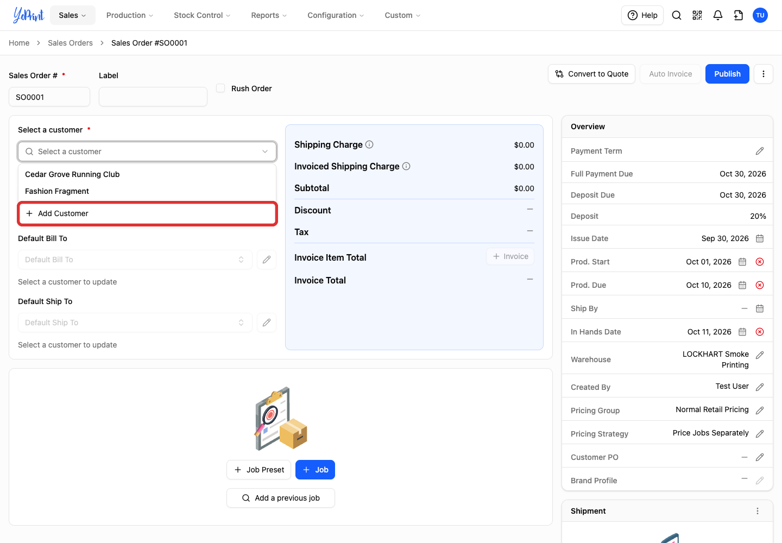
Task: Clear the Prod. Start date
Action: (760, 262)
